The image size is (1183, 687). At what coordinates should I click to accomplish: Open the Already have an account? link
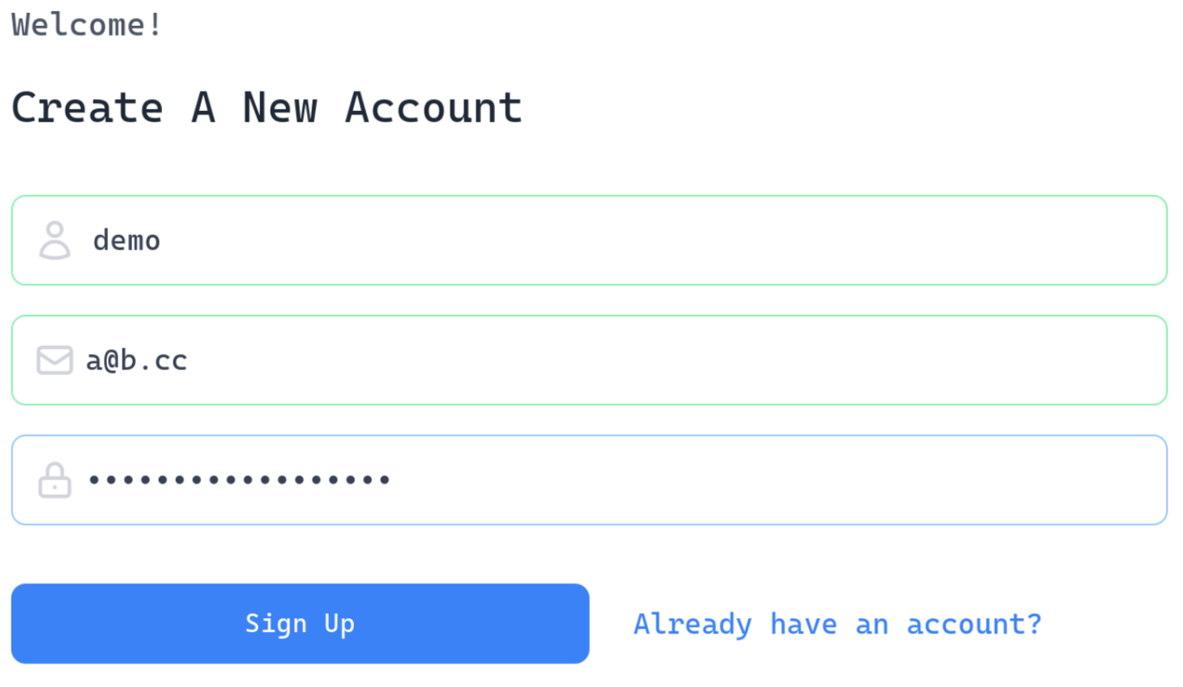(837, 625)
